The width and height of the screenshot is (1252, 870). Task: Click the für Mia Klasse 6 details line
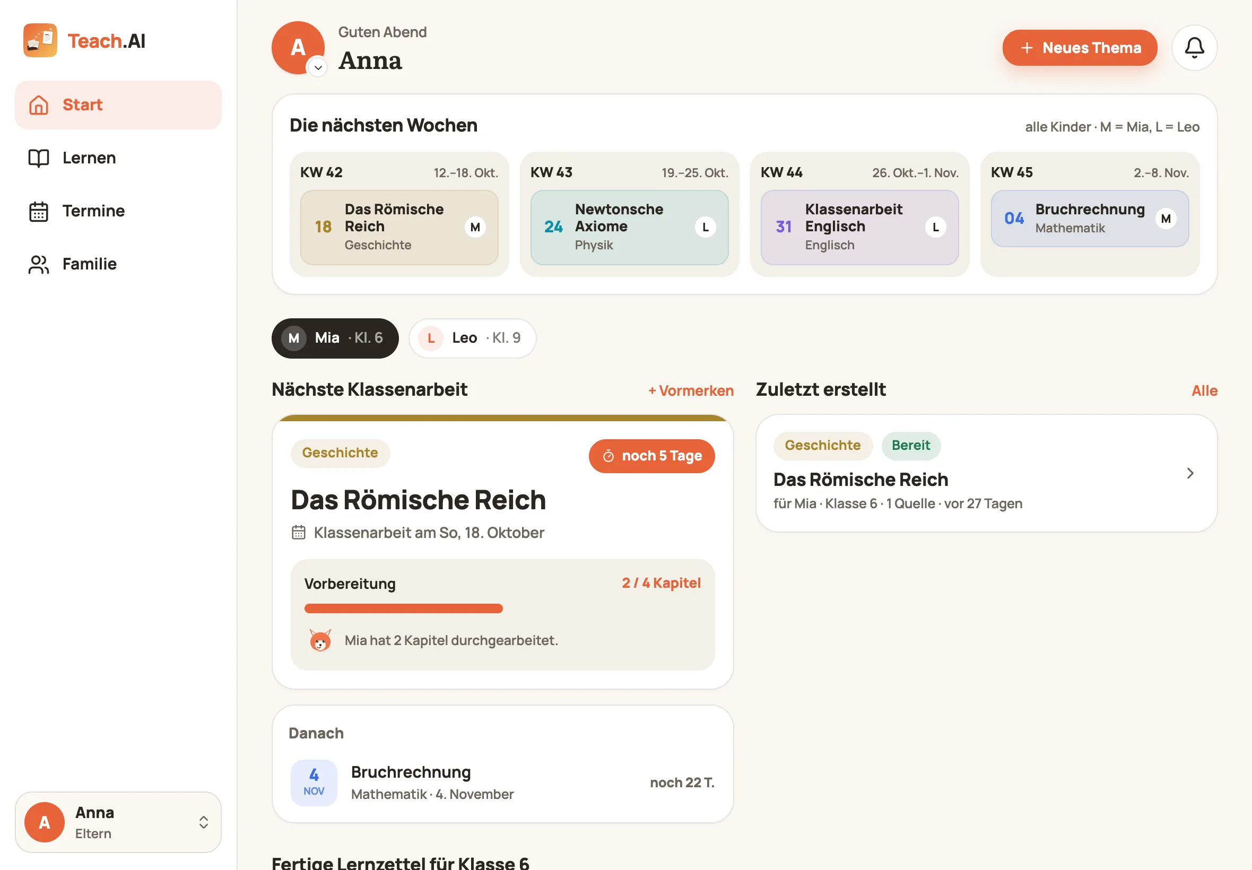pyautogui.click(x=898, y=503)
